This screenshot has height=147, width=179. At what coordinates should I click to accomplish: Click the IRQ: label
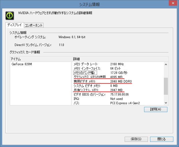[x=77, y=99]
